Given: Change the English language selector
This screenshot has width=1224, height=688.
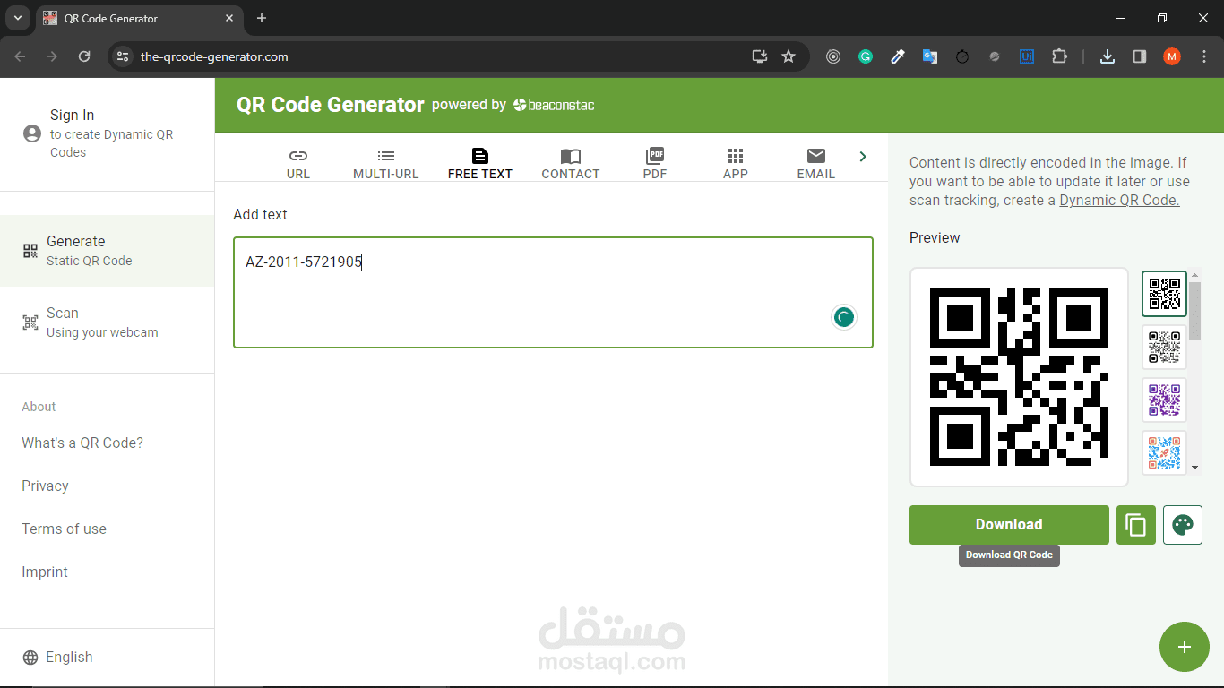Looking at the screenshot, I should pyautogui.click(x=57, y=657).
